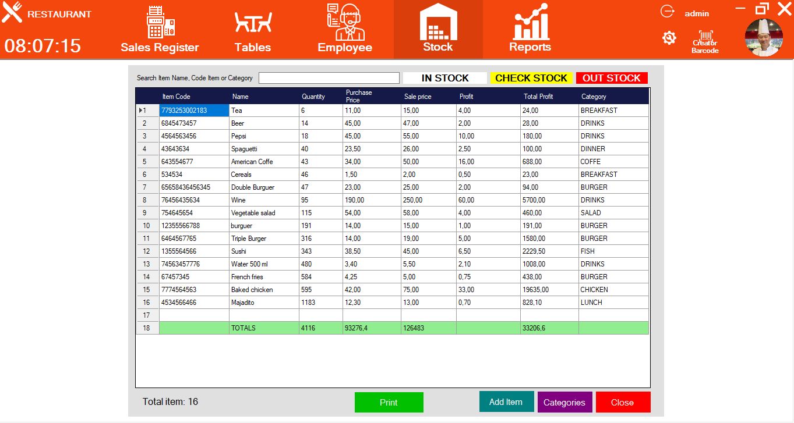Switch to the Stock tab label

point(438,47)
